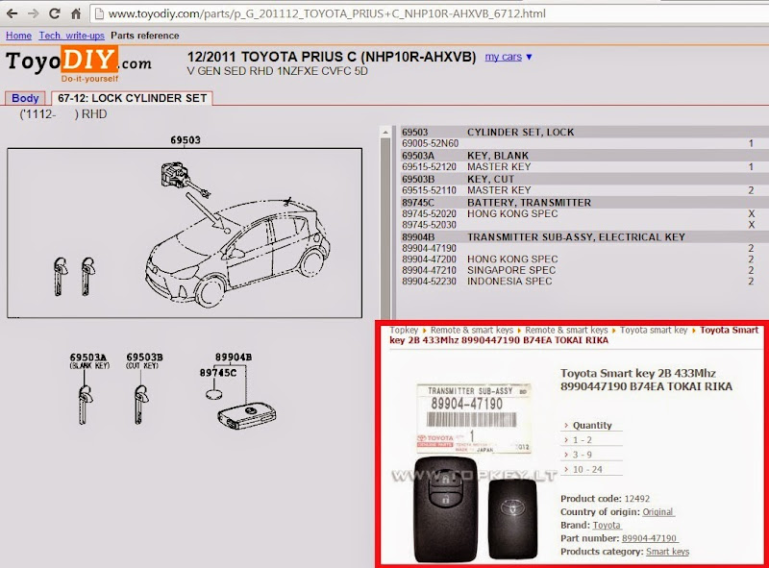The image size is (769, 568).
Task: Open the my cars link
Action: click(503, 57)
